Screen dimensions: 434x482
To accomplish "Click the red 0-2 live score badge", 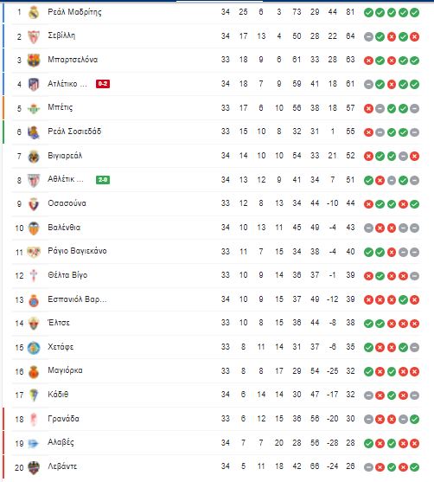I will point(103,84).
